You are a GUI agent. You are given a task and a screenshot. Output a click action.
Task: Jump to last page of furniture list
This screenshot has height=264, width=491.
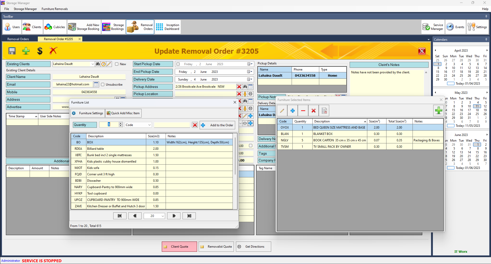pyautogui.click(x=189, y=216)
